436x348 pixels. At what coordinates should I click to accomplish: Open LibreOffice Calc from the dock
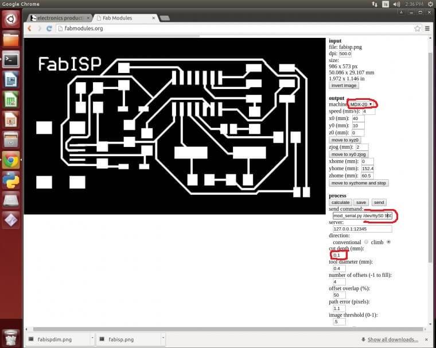pos(11,99)
